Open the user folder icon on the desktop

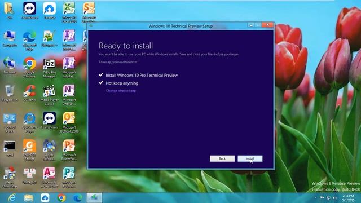pos(10,11)
